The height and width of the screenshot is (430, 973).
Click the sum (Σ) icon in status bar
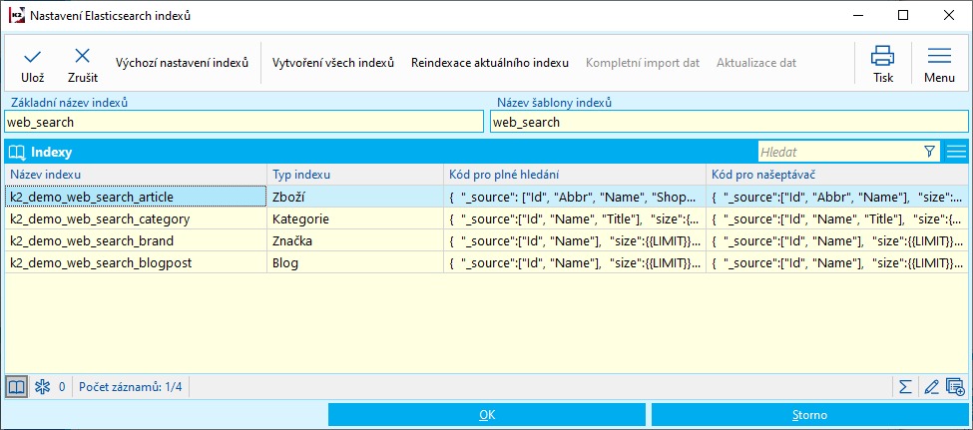[x=905, y=386]
